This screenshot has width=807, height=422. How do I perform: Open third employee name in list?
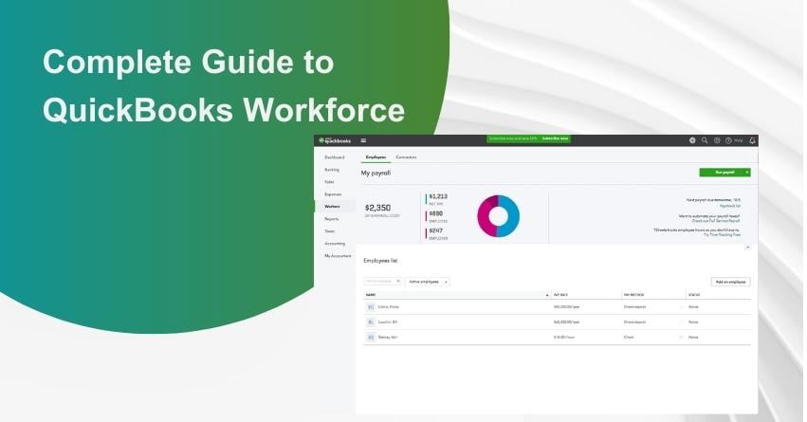[388, 338]
